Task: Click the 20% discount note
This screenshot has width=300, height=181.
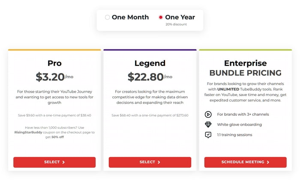Action: [176, 24]
